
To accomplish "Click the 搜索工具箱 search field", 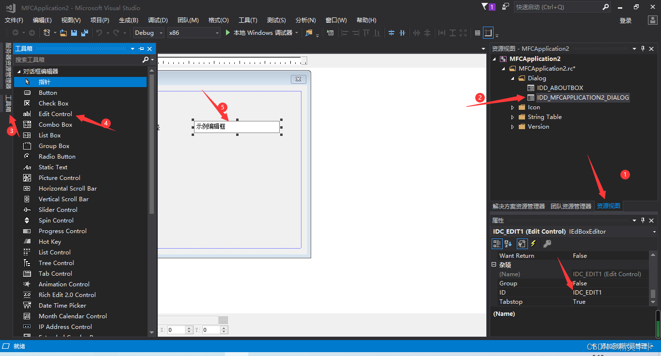I will (77, 59).
